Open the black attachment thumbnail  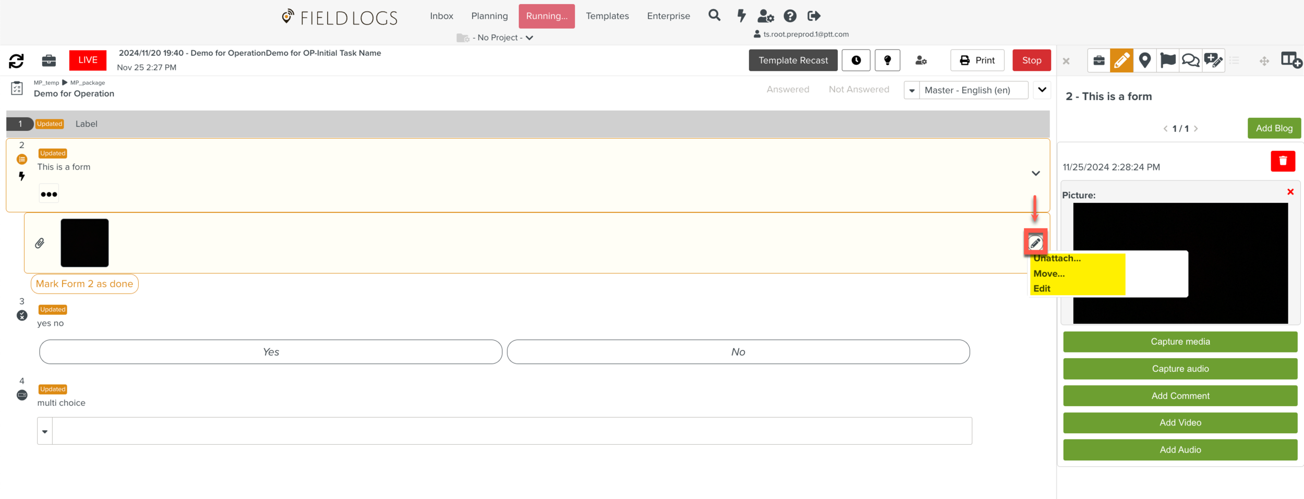click(x=84, y=243)
